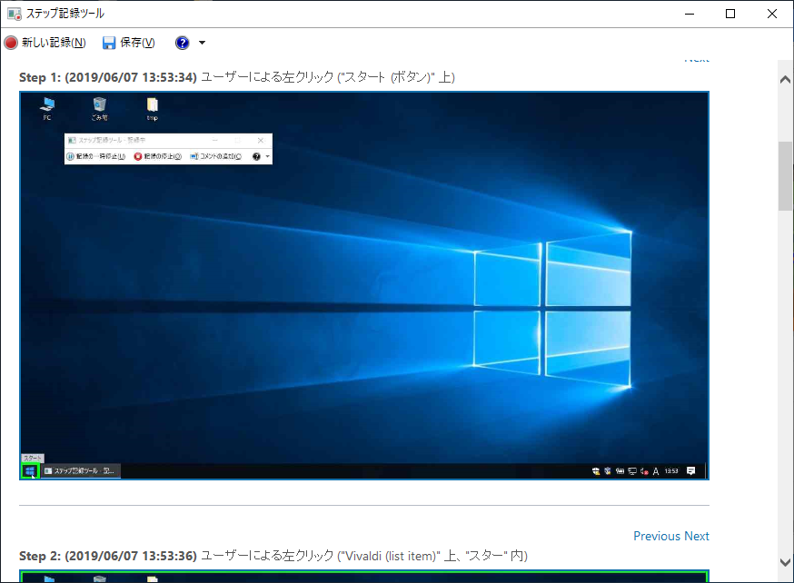Select the Step 2 heading text mentioning Vivaldi

click(x=273, y=556)
